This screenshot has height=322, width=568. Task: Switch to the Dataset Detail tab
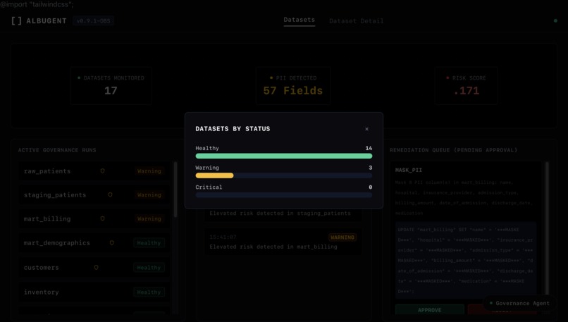point(356,21)
